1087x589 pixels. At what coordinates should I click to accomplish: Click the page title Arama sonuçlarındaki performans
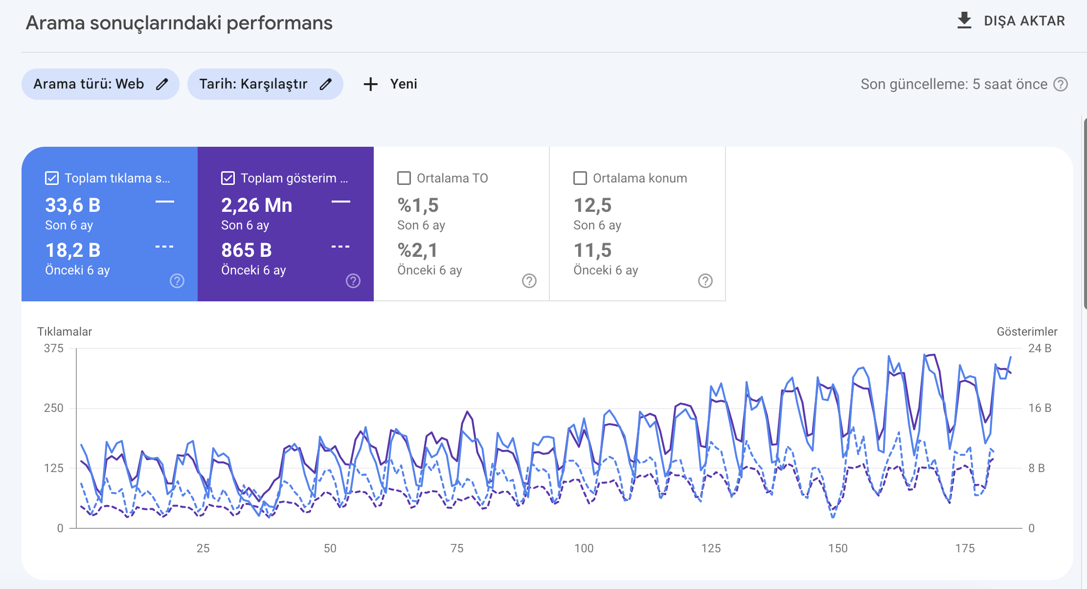tap(179, 23)
